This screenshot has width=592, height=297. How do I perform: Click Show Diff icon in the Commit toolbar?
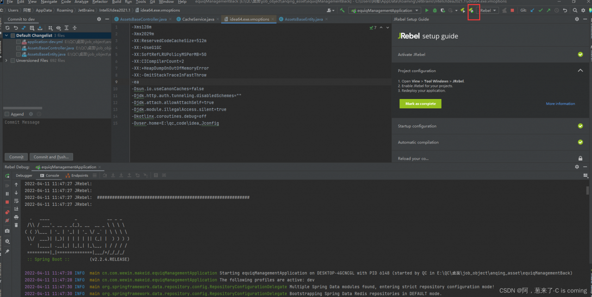(24, 28)
